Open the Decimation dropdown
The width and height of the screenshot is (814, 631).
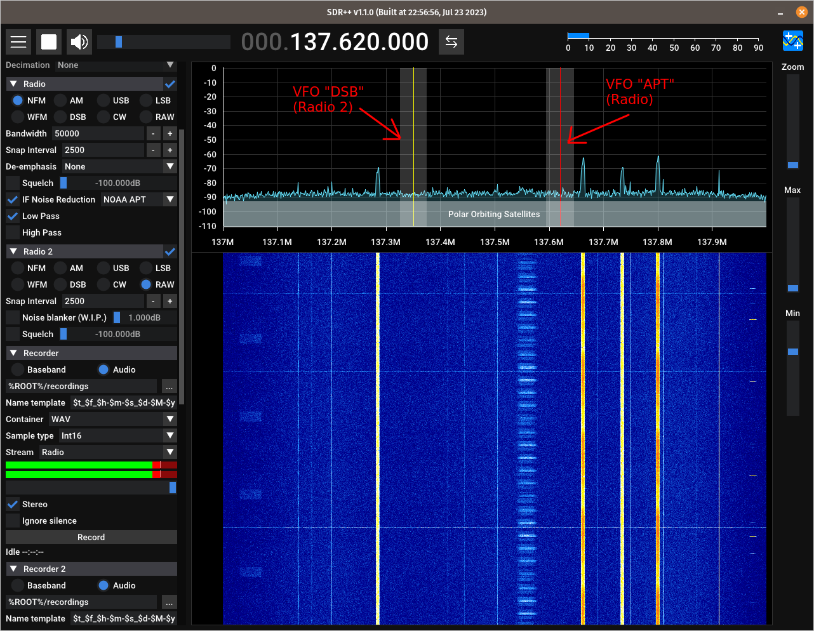click(116, 65)
